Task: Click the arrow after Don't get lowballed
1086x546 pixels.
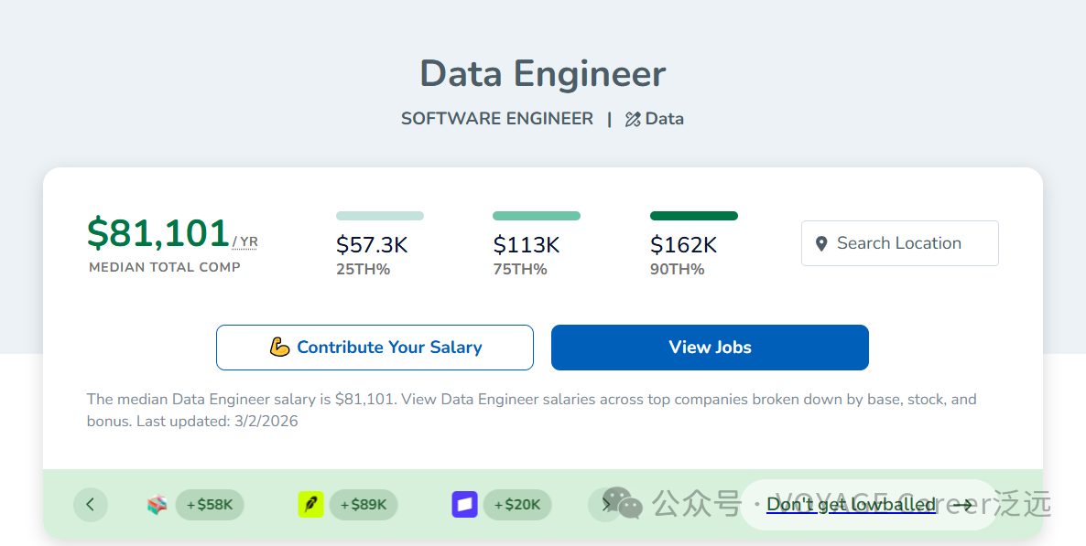Action: pos(962,505)
